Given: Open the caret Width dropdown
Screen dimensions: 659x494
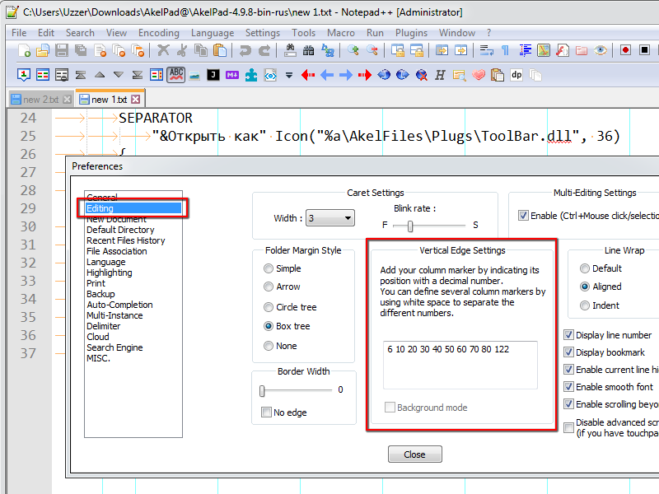Looking at the screenshot, I should pos(330,218).
